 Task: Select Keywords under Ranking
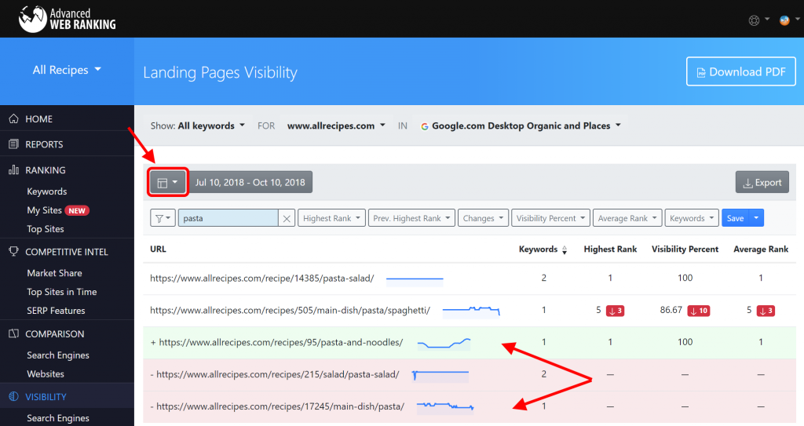46,191
